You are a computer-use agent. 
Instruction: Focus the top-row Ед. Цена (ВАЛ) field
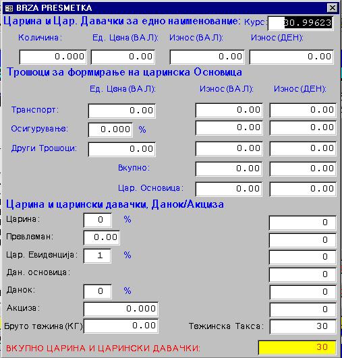click(x=123, y=57)
